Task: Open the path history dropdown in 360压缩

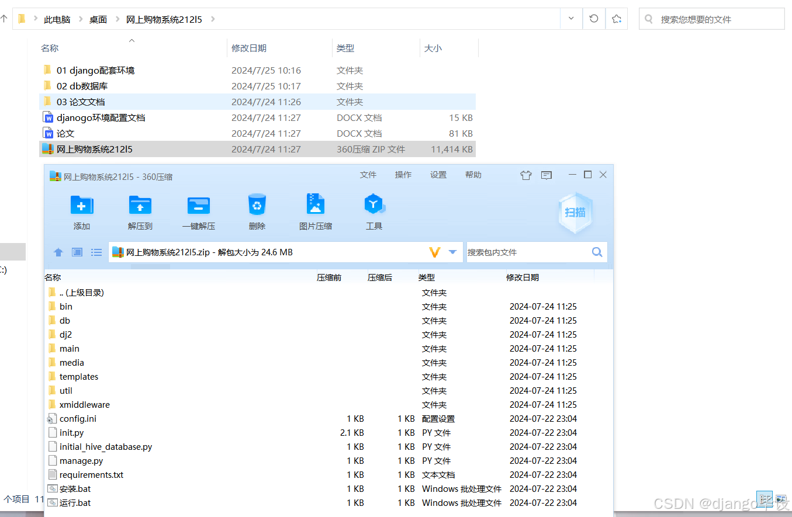Action: [452, 252]
